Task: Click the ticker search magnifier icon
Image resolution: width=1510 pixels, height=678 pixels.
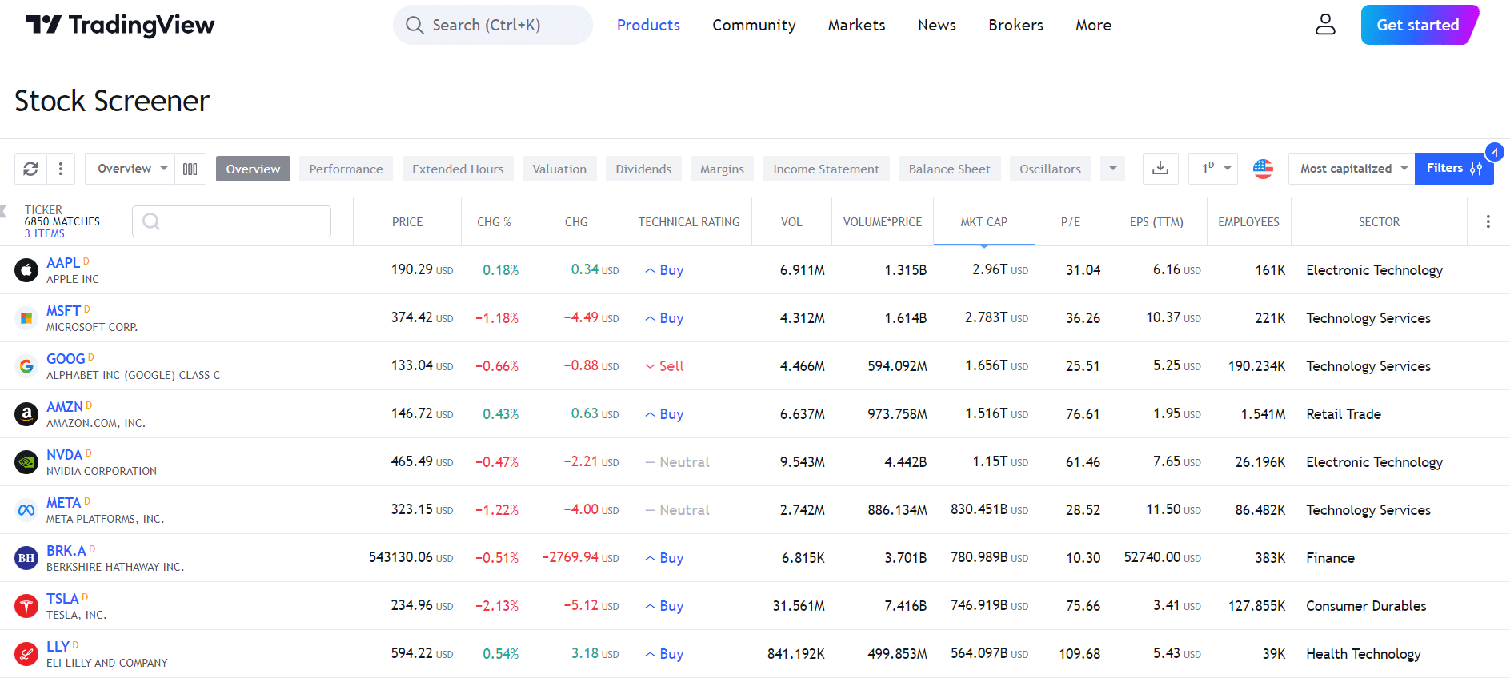Action: coord(151,221)
